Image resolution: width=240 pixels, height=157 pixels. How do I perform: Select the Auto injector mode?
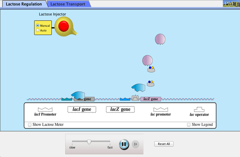(38, 30)
